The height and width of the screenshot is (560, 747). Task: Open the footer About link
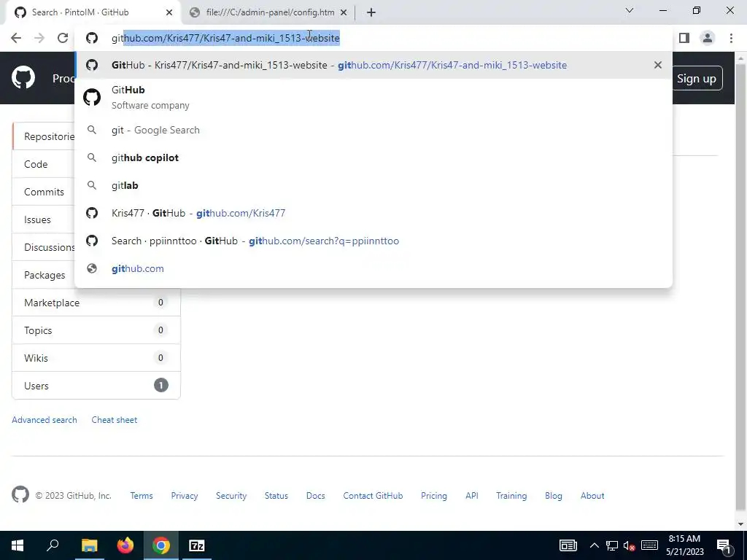tap(592, 496)
